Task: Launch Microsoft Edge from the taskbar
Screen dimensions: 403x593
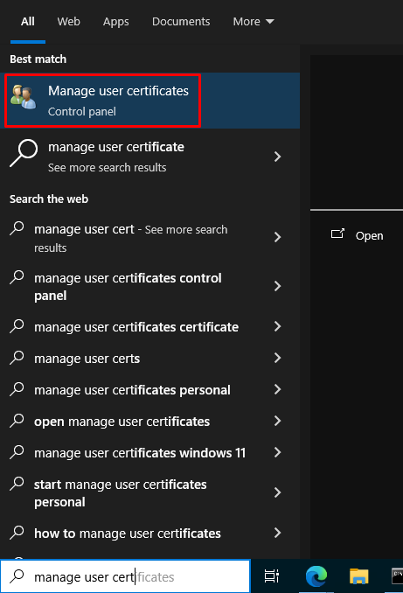Action: pos(316,576)
